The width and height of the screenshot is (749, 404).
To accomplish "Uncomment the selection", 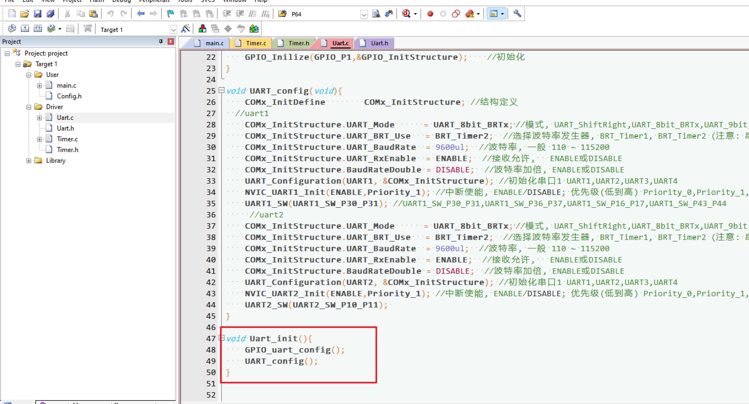I will click(265, 14).
